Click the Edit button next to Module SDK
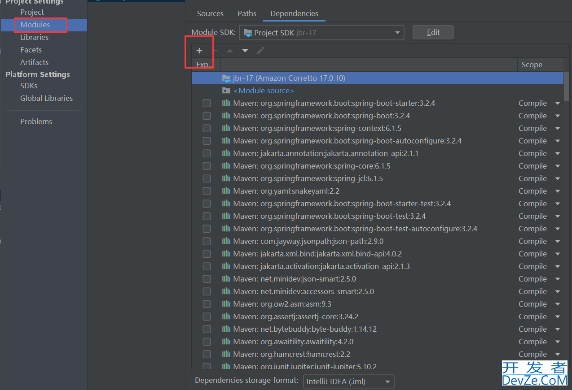 433,32
